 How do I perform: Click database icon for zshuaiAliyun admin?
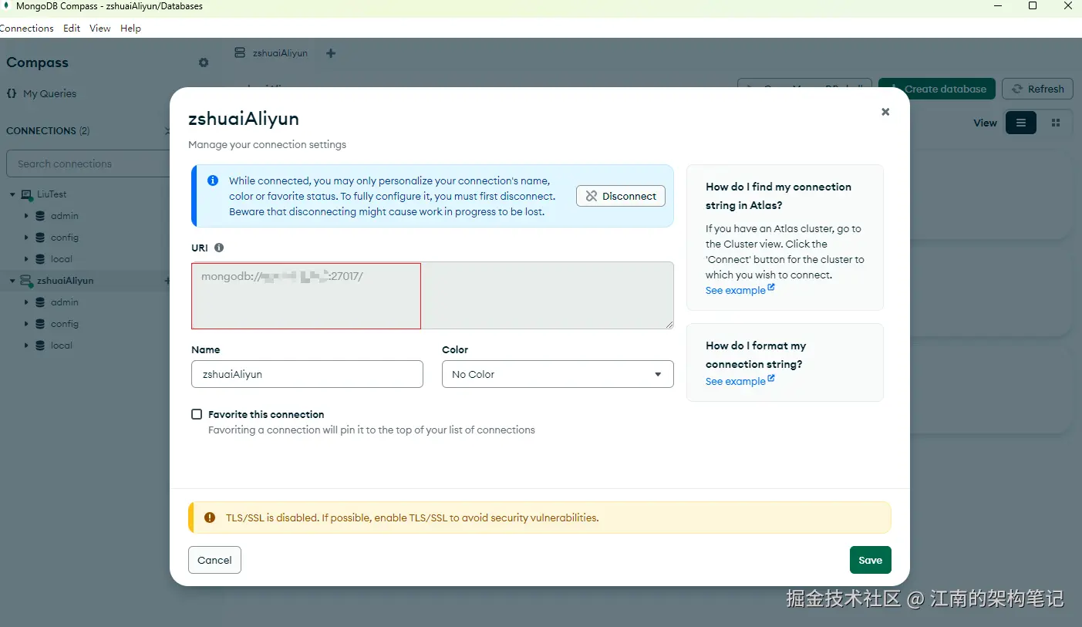coord(40,302)
